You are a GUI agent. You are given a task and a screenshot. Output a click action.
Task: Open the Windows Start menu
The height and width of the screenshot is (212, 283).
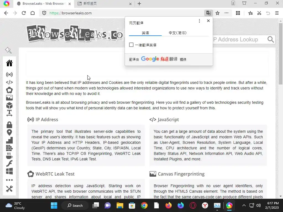(54, 205)
